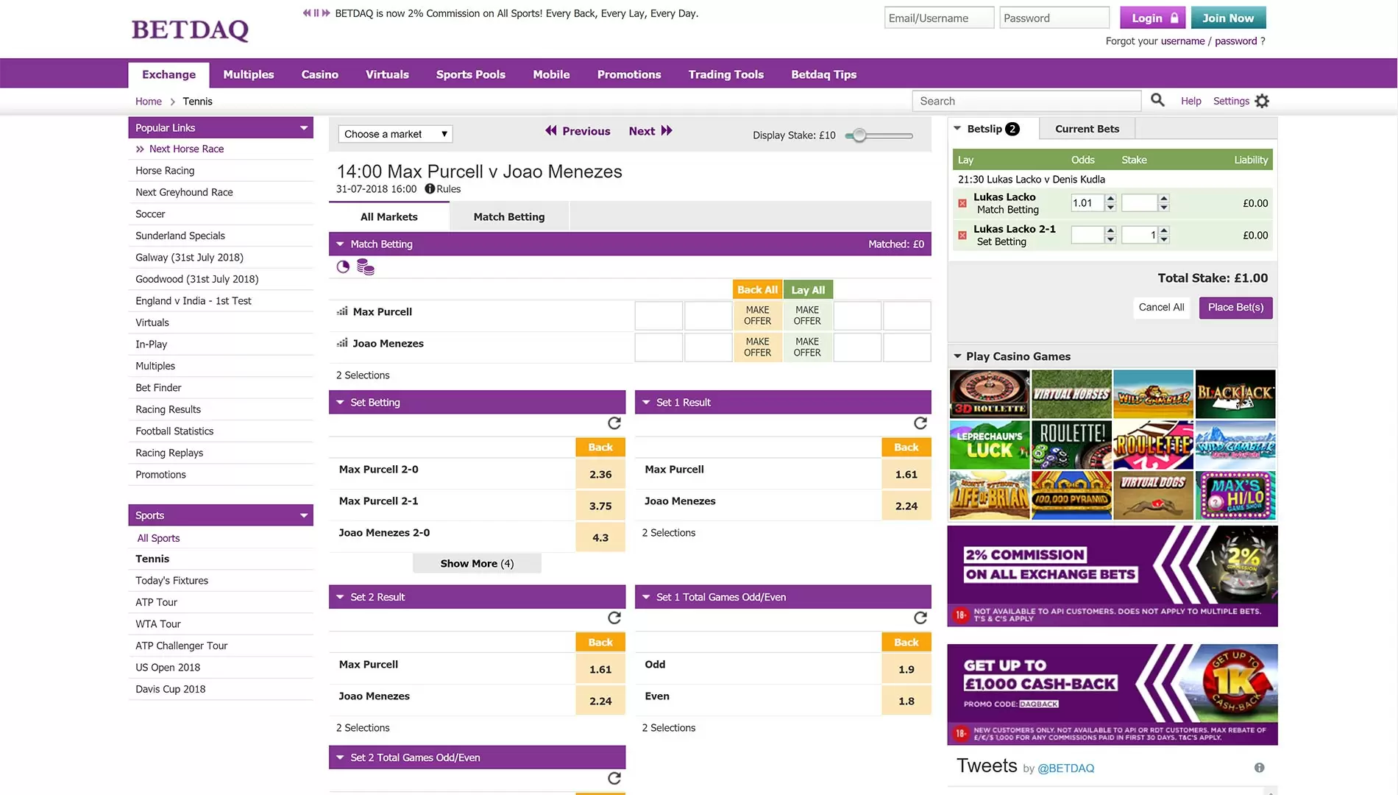This screenshot has width=1398, height=795.
Task: Open Leprechaun's Luck game
Action: coord(990,445)
